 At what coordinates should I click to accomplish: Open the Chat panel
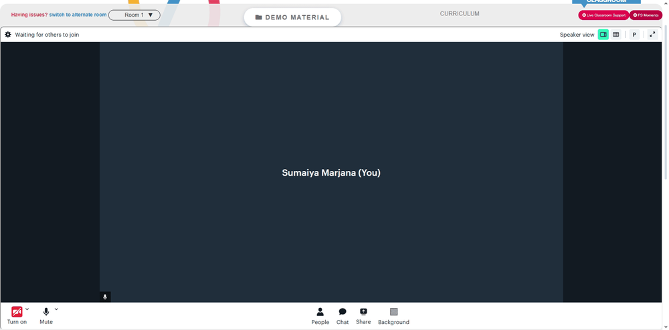pos(342,316)
